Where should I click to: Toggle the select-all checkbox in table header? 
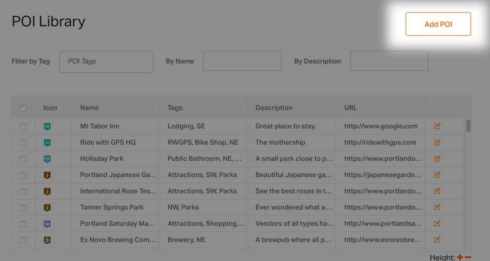(23, 108)
